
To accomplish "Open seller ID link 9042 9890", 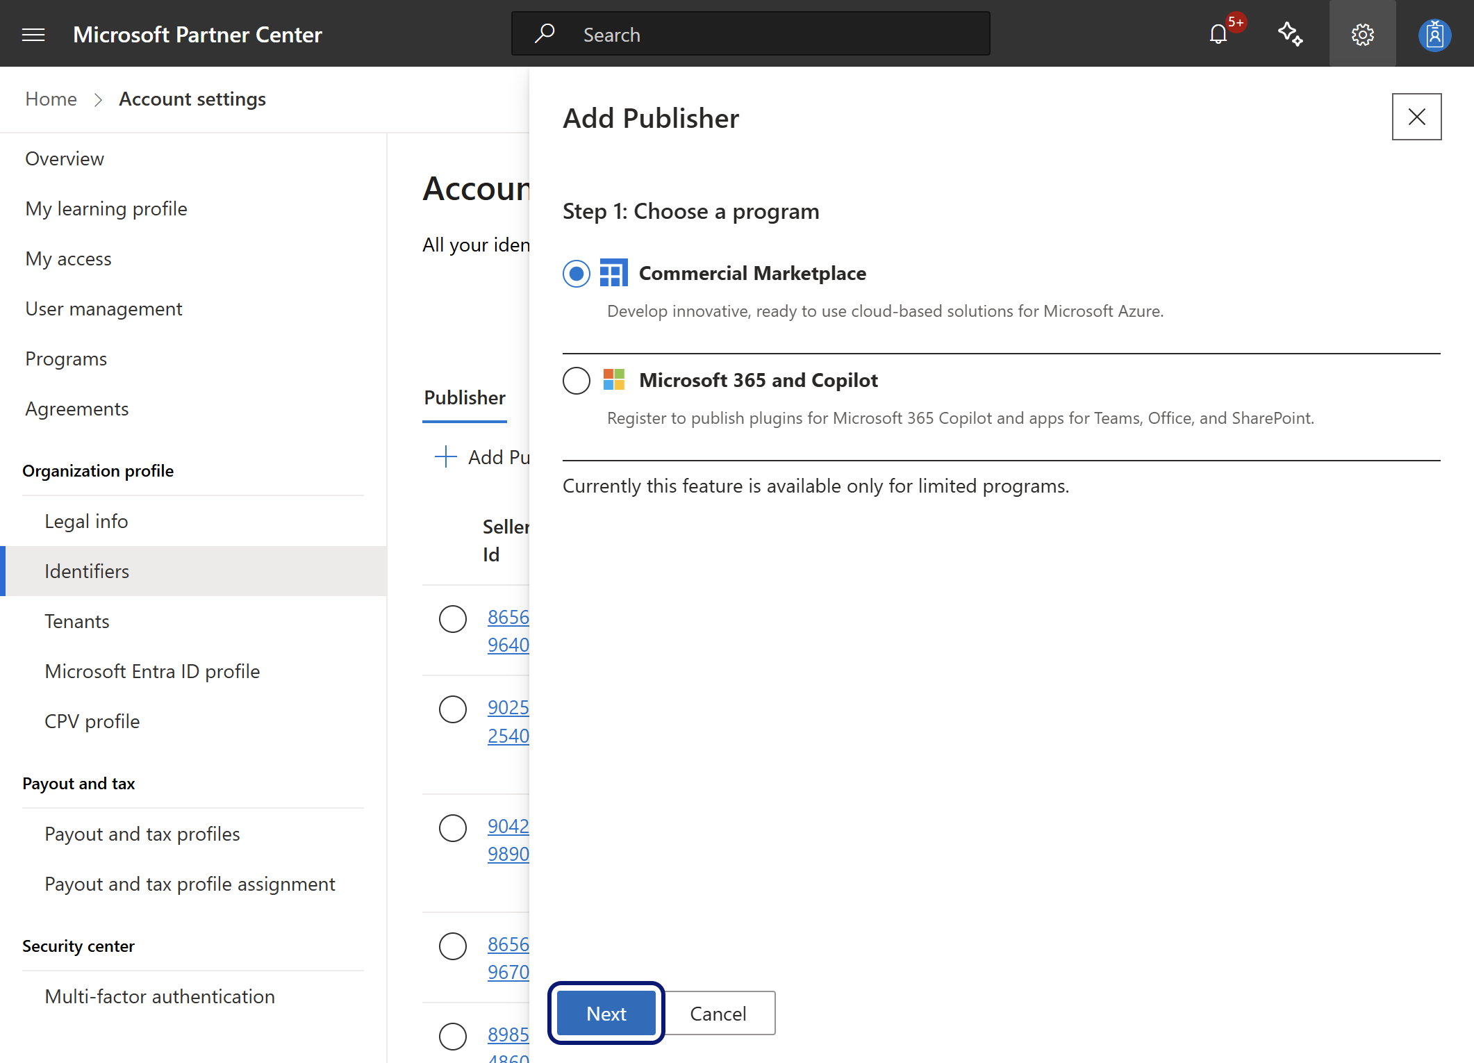I will tap(508, 840).
